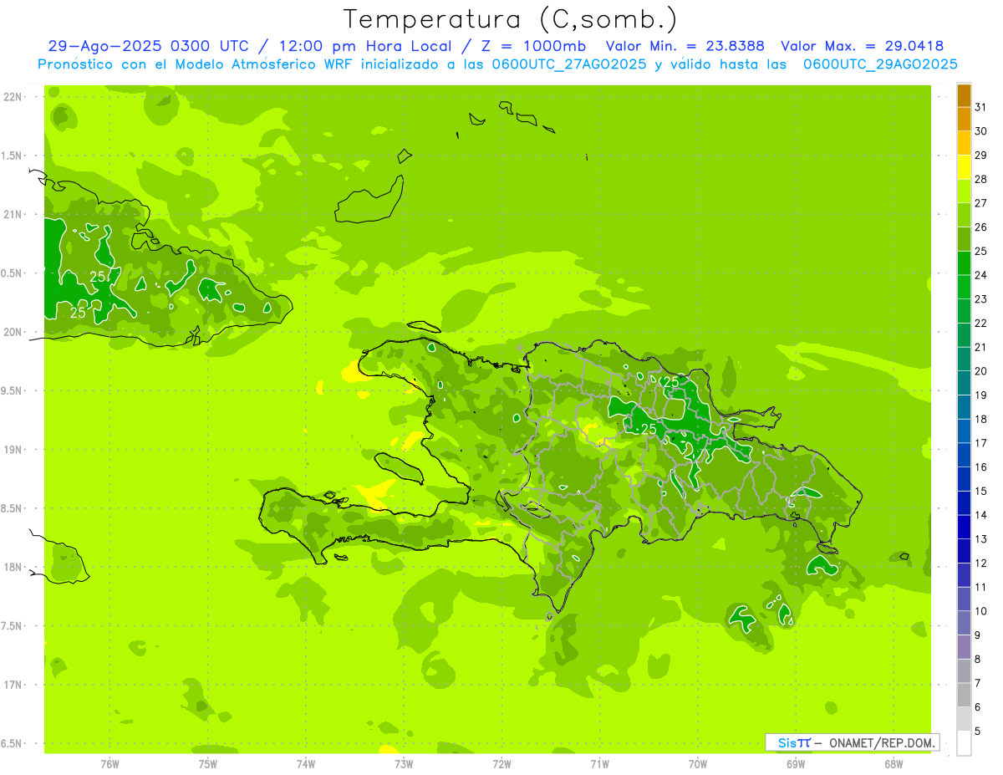The image size is (1003, 775).
Task: Click the "15" color bar label
Action: click(x=980, y=492)
